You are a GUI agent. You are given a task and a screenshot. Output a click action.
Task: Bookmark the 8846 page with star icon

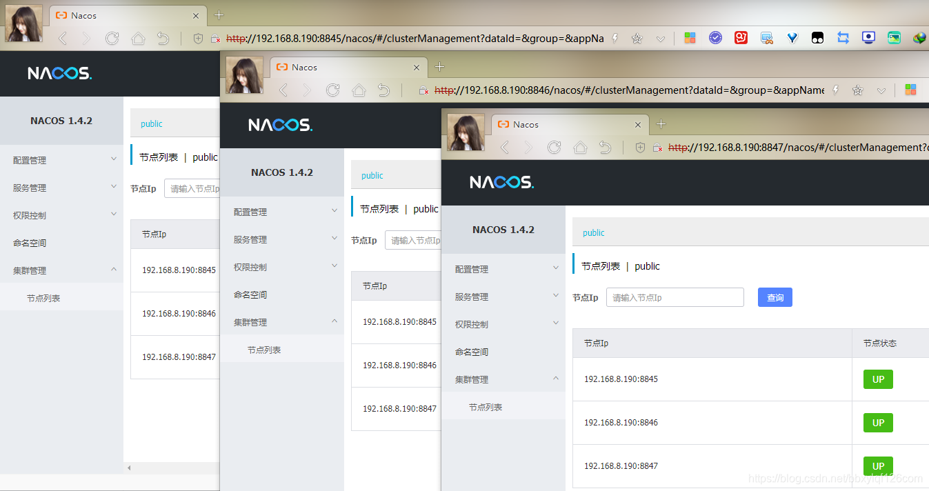click(858, 90)
